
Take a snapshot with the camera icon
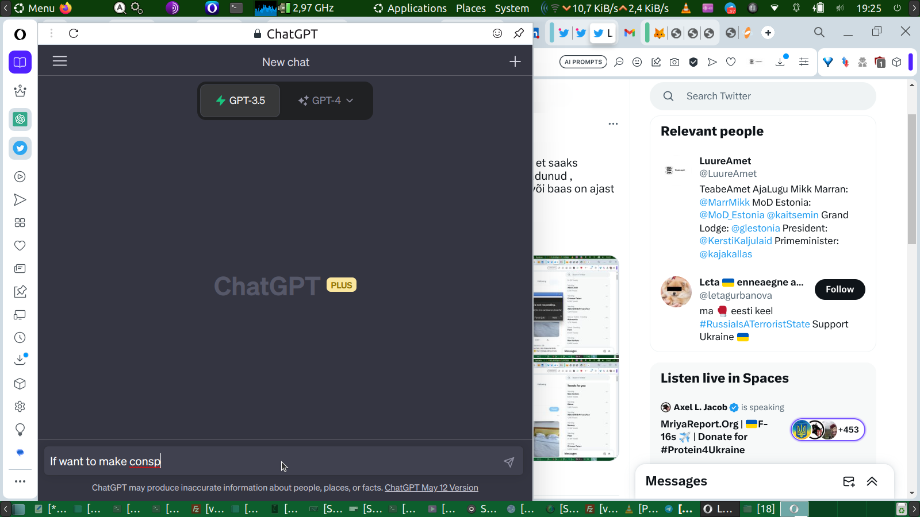tap(674, 62)
